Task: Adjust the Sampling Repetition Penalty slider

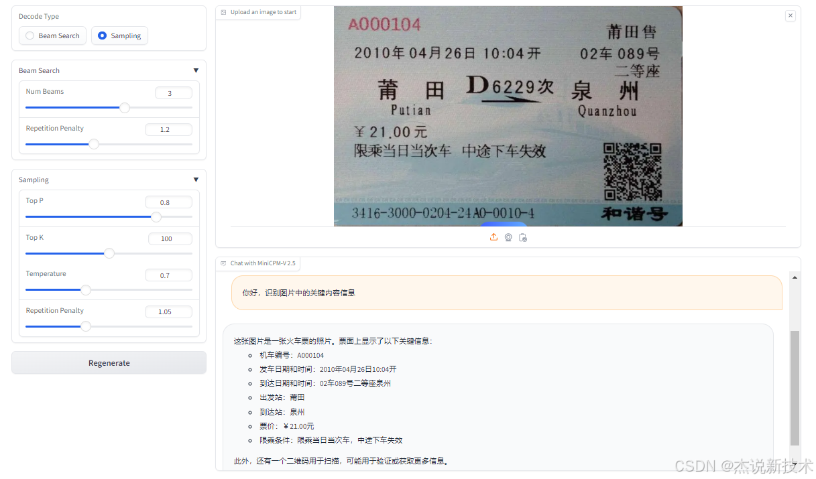Action: [109, 326]
